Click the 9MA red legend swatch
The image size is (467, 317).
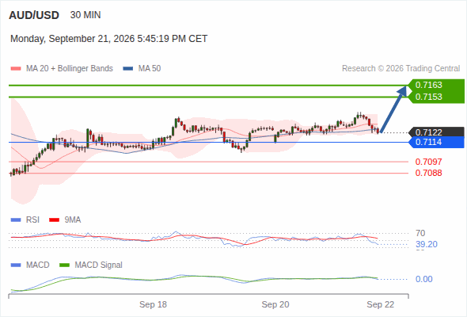click(54, 220)
